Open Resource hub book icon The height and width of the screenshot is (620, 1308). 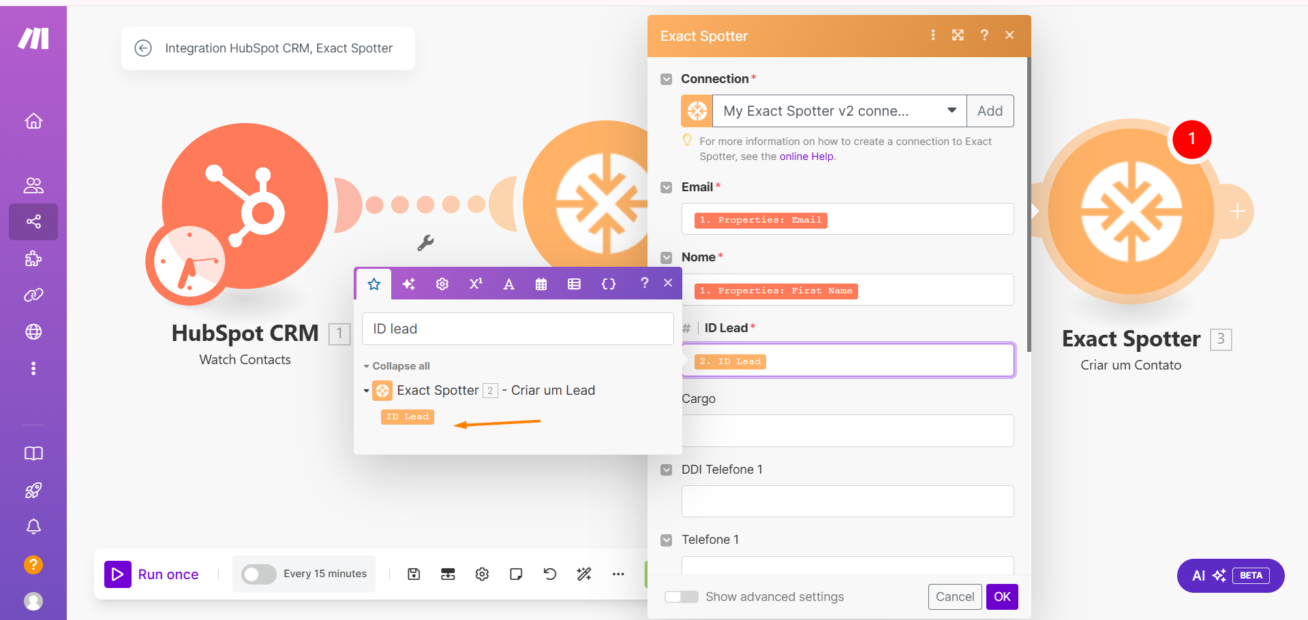tap(33, 454)
